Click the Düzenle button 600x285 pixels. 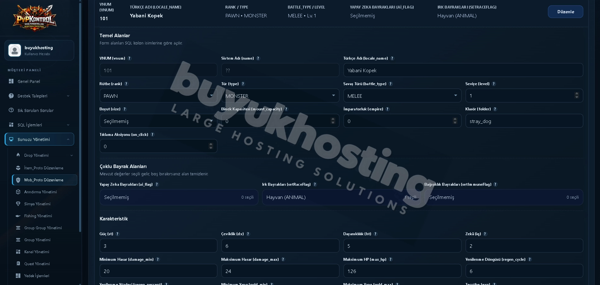coord(565,12)
